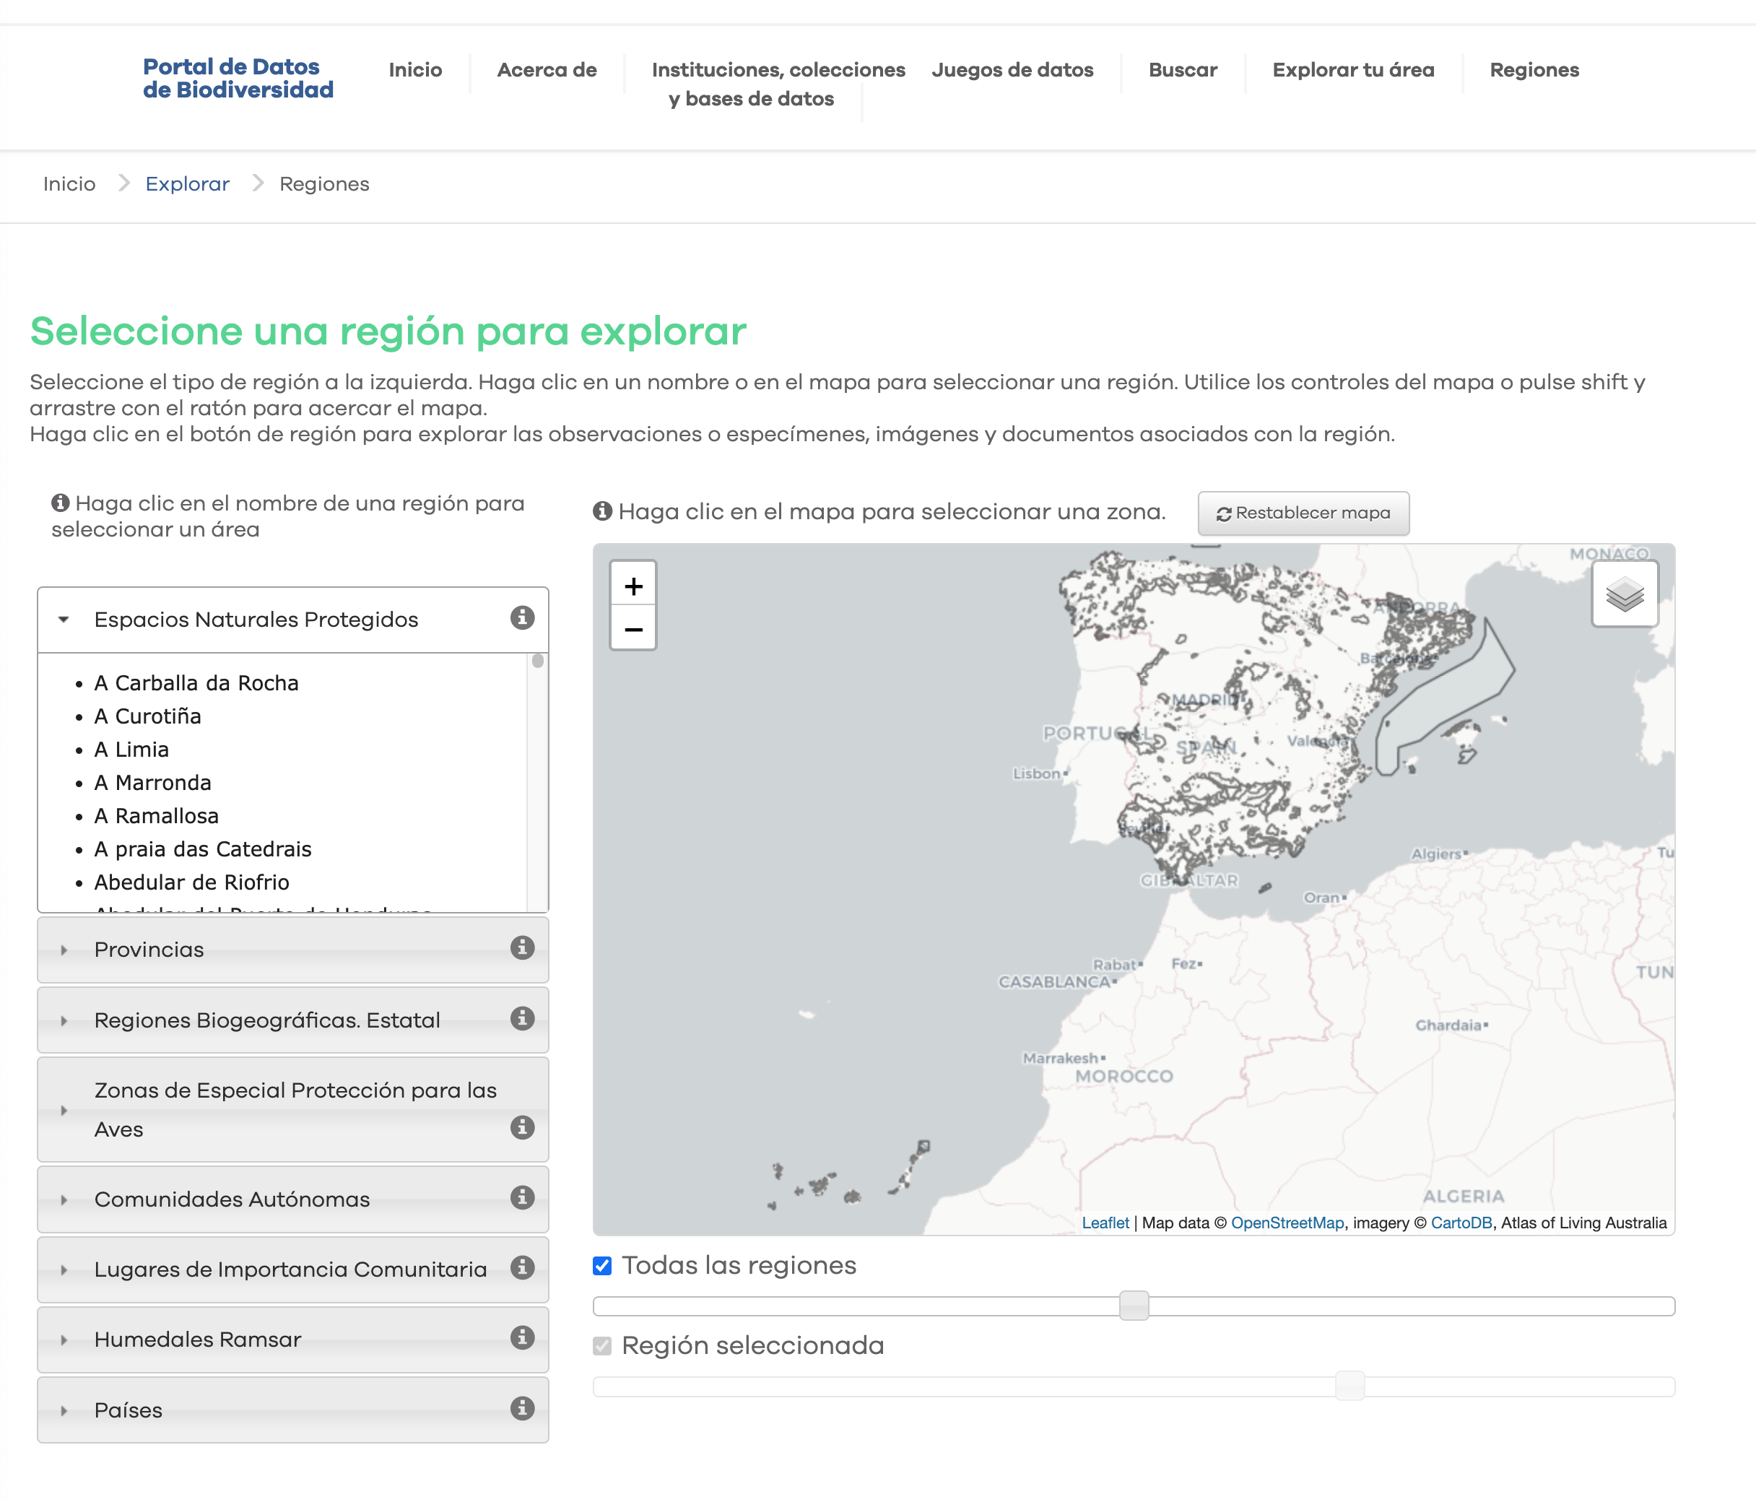Open the map layers control

[1624, 594]
